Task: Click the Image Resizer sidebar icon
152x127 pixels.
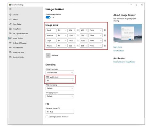Action: coord(10,38)
